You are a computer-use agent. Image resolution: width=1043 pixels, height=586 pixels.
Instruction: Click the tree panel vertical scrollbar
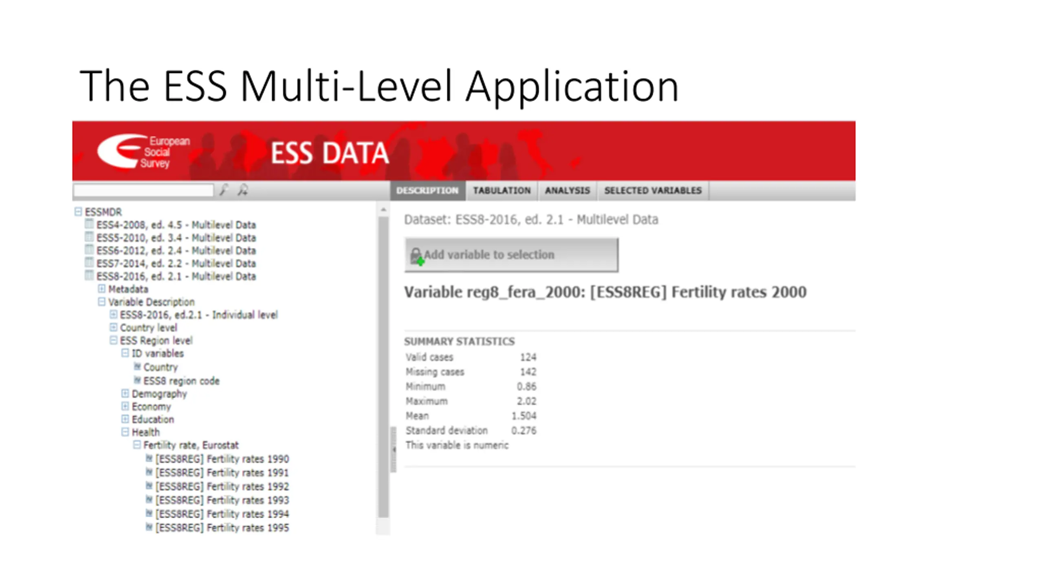coord(383,366)
